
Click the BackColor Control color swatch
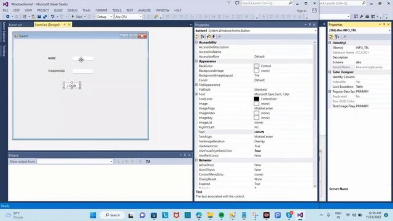point(257,66)
